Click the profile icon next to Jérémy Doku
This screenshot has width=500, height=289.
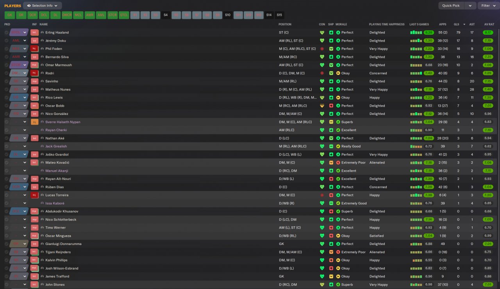pyautogui.click(x=42, y=41)
